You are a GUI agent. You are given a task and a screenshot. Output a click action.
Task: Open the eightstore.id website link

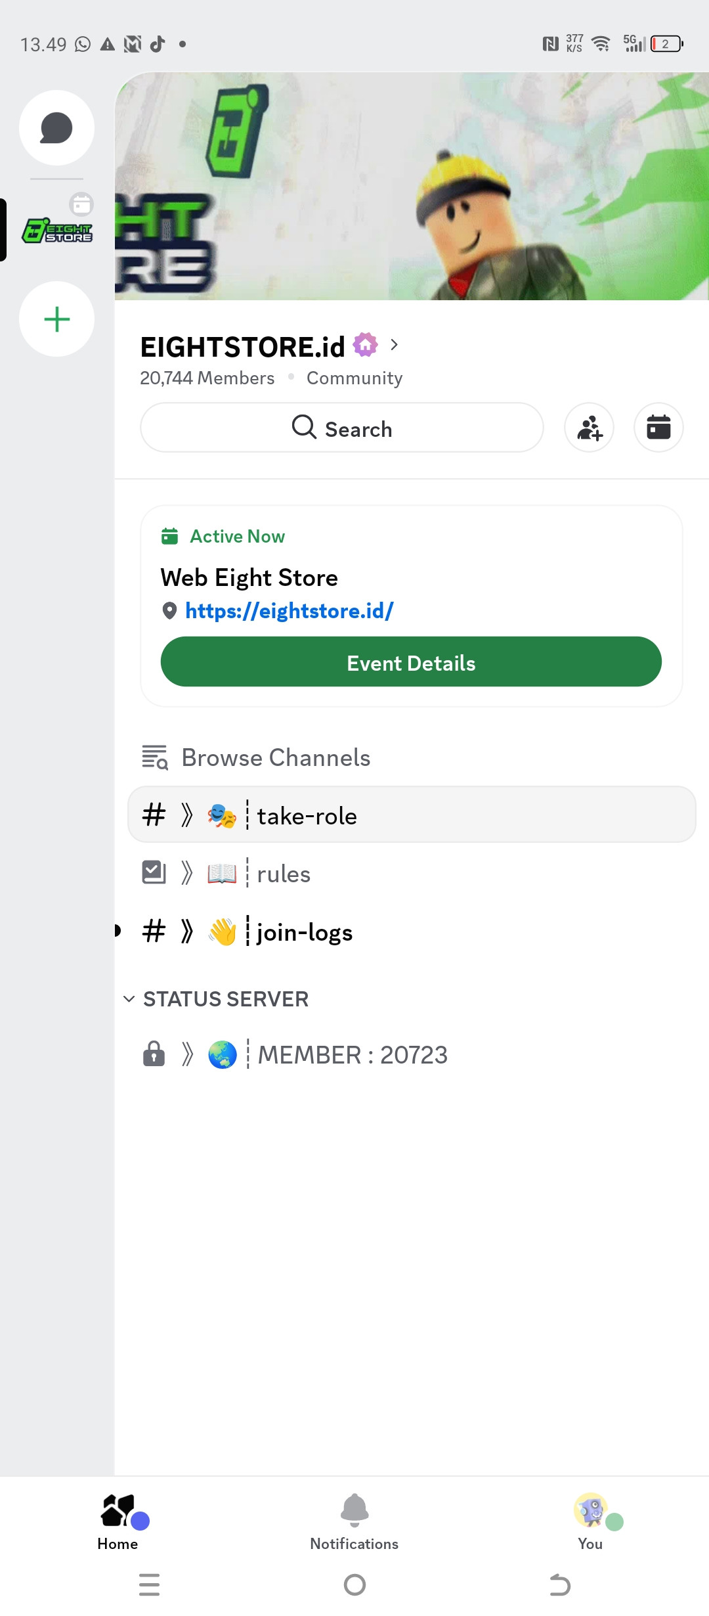(289, 611)
